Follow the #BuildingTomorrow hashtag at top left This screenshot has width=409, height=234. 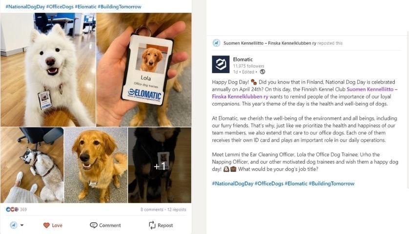click(x=120, y=7)
